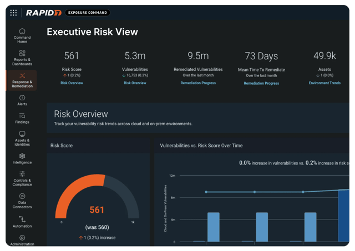355x251 pixels.
Task: Open Assets & Identities section
Action: (x=22, y=139)
